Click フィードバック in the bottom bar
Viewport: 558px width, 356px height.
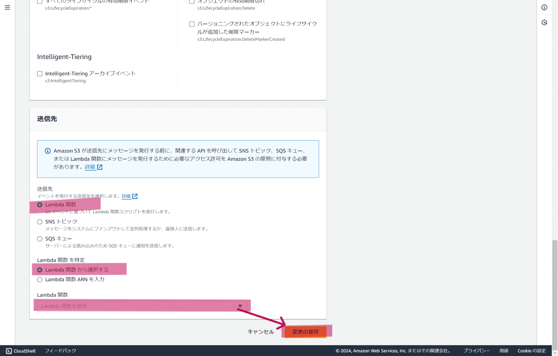(x=60, y=351)
